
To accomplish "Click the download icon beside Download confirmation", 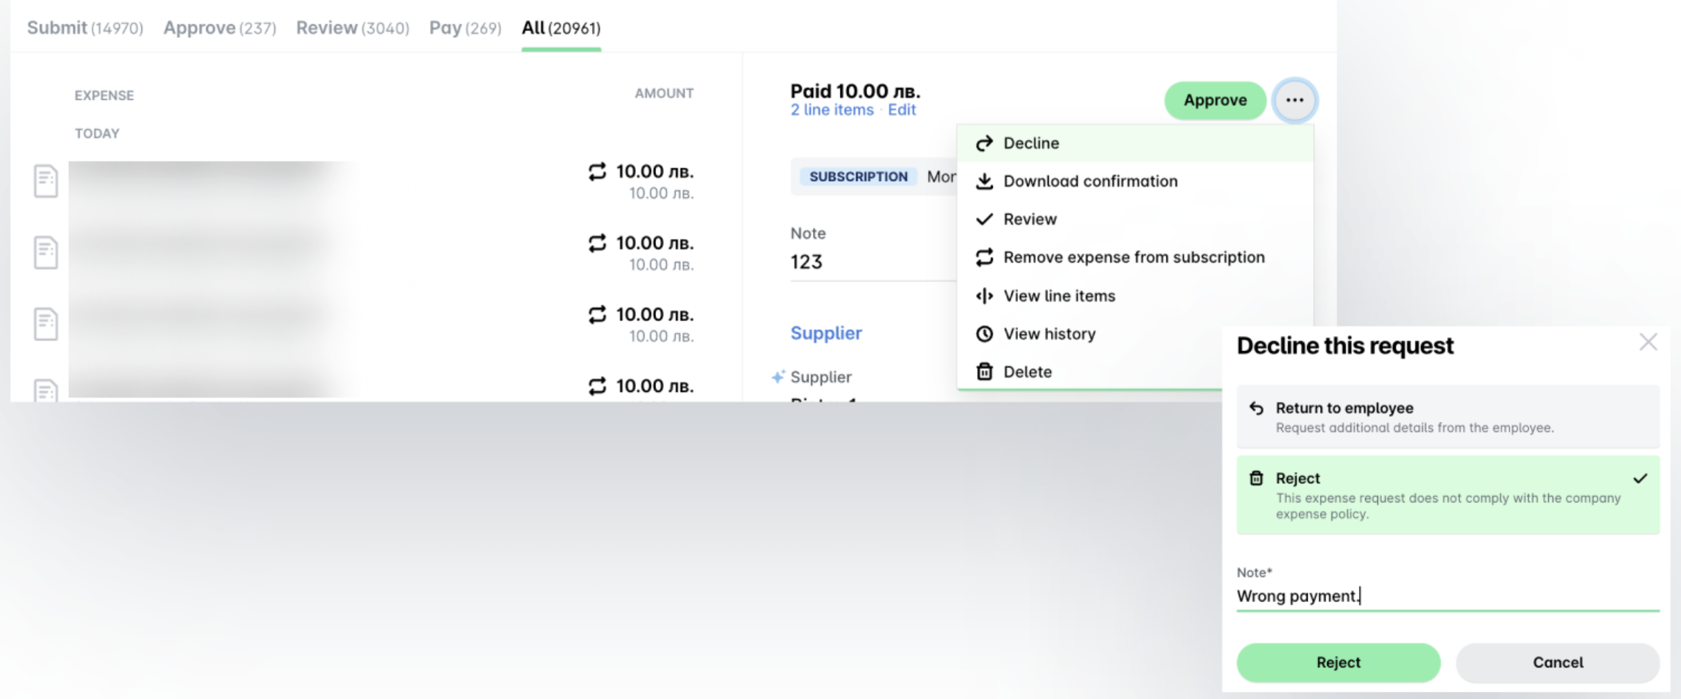I will pos(984,181).
